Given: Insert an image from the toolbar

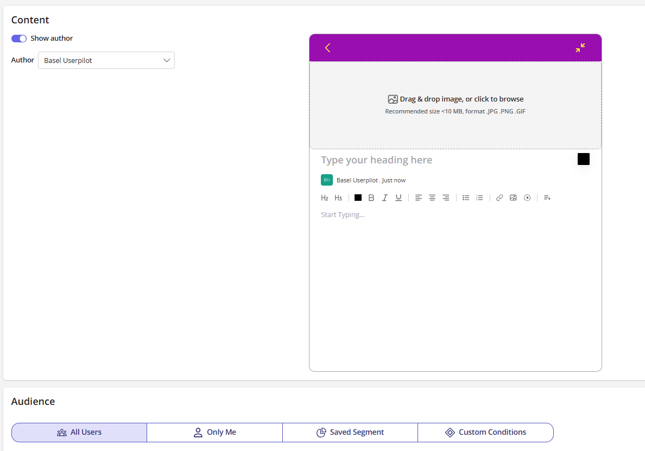Looking at the screenshot, I should pyautogui.click(x=513, y=198).
